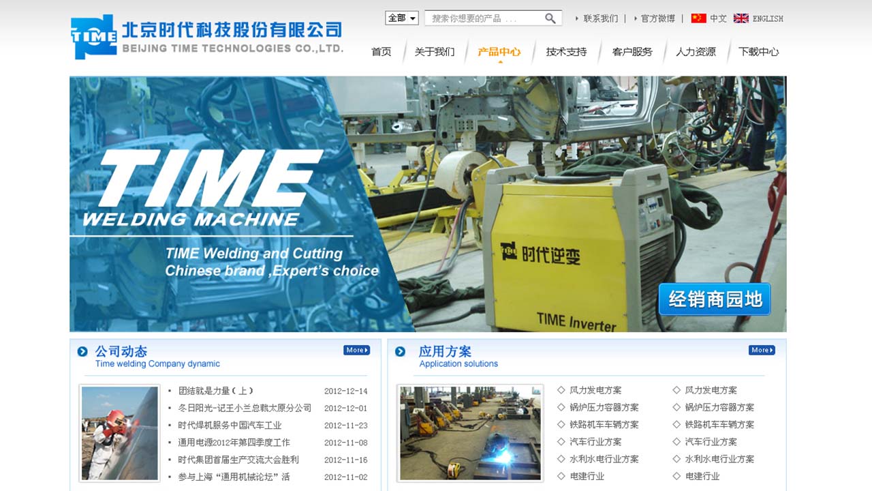Open 水利水电行业方案 in second solutions column
The width and height of the screenshot is (872, 491).
[x=719, y=459]
